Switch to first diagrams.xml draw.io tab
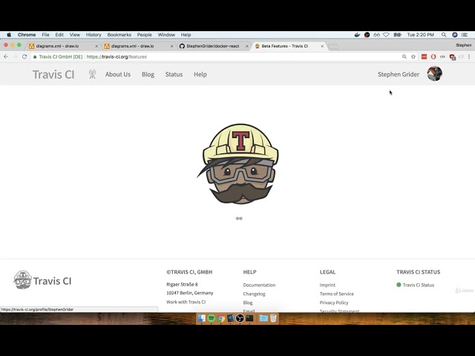 pyautogui.click(x=62, y=46)
